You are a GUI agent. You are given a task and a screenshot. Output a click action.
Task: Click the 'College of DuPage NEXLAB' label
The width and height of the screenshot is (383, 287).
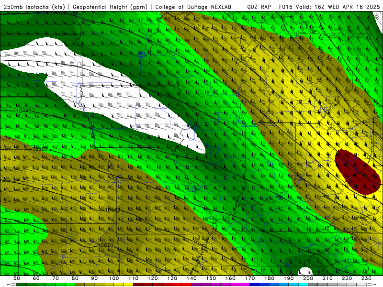pyautogui.click(x=193, y=7)
